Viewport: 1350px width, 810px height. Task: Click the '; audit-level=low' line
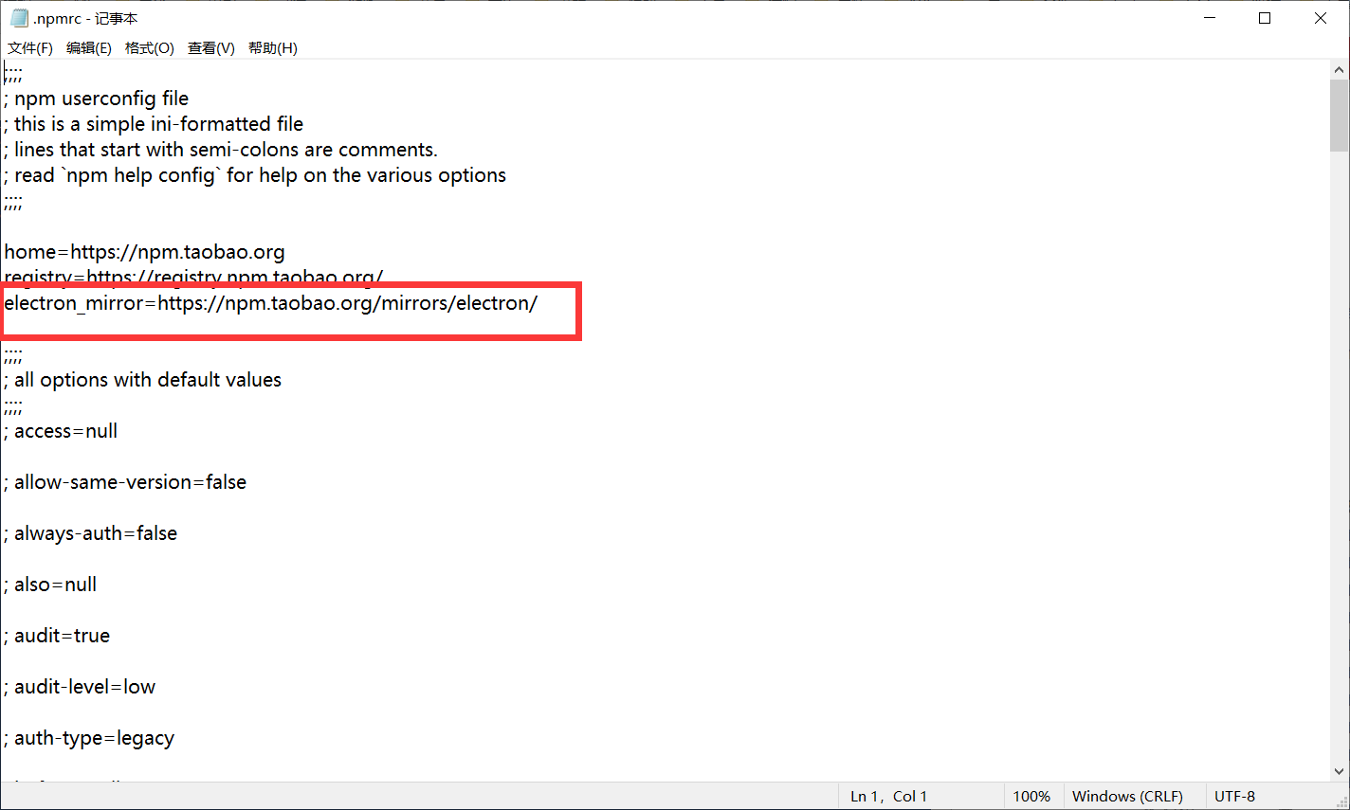(x=80, y=687)
